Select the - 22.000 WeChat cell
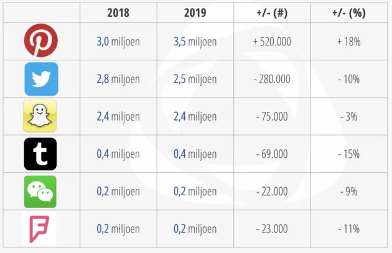This screenshot has width=392, height=253. tap(272, 191)
